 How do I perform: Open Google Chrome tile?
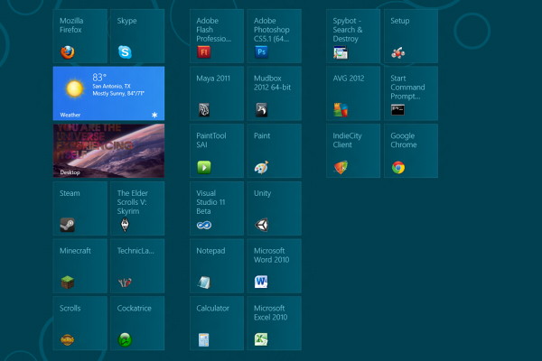coord(411,151)
